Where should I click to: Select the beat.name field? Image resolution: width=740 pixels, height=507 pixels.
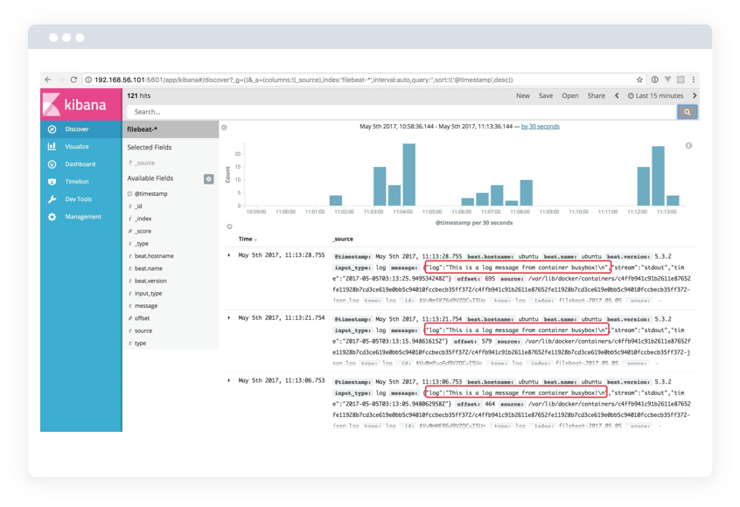point(148,268)
